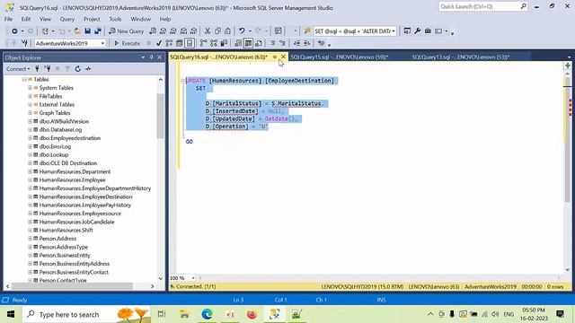Click the Open File toolbar icon
575x323 pixels.
click(77, 31)
